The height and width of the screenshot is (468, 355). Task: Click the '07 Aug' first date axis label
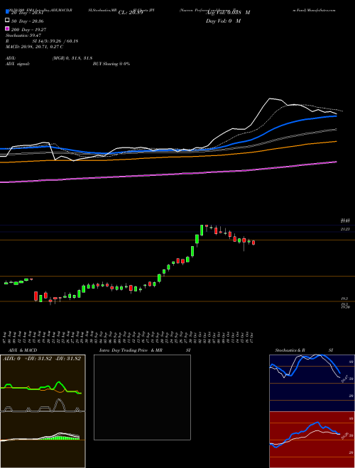[6, 338]
